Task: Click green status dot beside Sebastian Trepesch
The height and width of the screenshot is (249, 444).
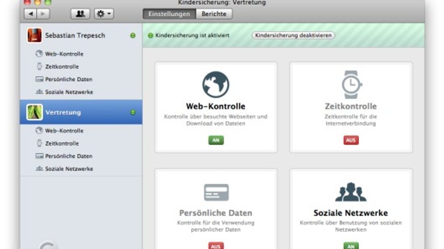Action: point(133,35)
